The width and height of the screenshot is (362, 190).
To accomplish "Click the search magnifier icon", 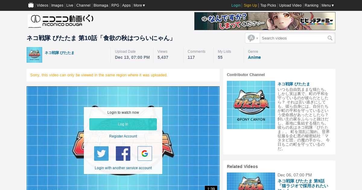I will (x=330, y=38).
